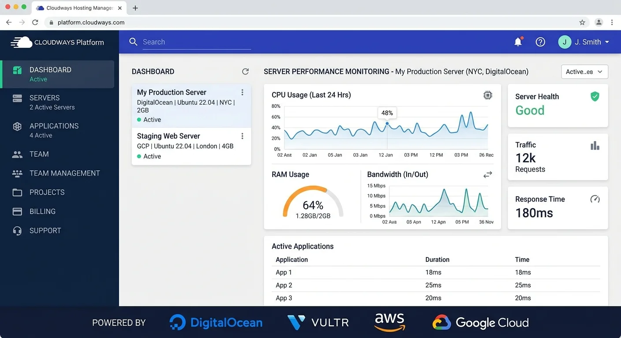Open the help question mark icon
The image size is (621, 338).
pos(540,42)
